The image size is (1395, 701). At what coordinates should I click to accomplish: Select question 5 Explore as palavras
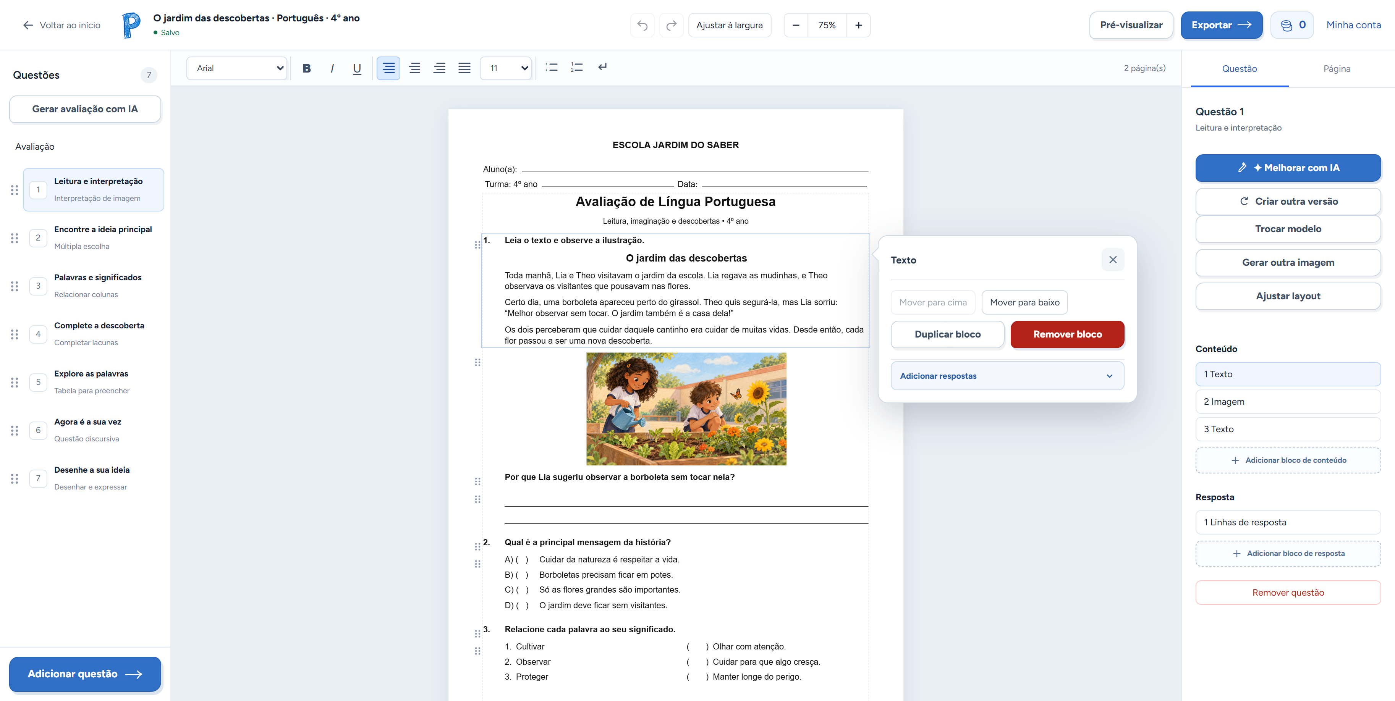(x=93, y=382)
